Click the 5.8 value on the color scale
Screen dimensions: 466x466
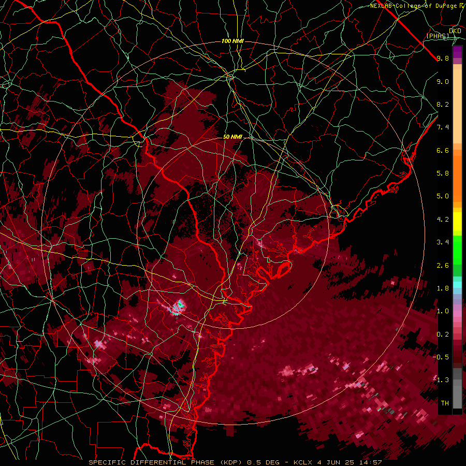tap(443, 173)
